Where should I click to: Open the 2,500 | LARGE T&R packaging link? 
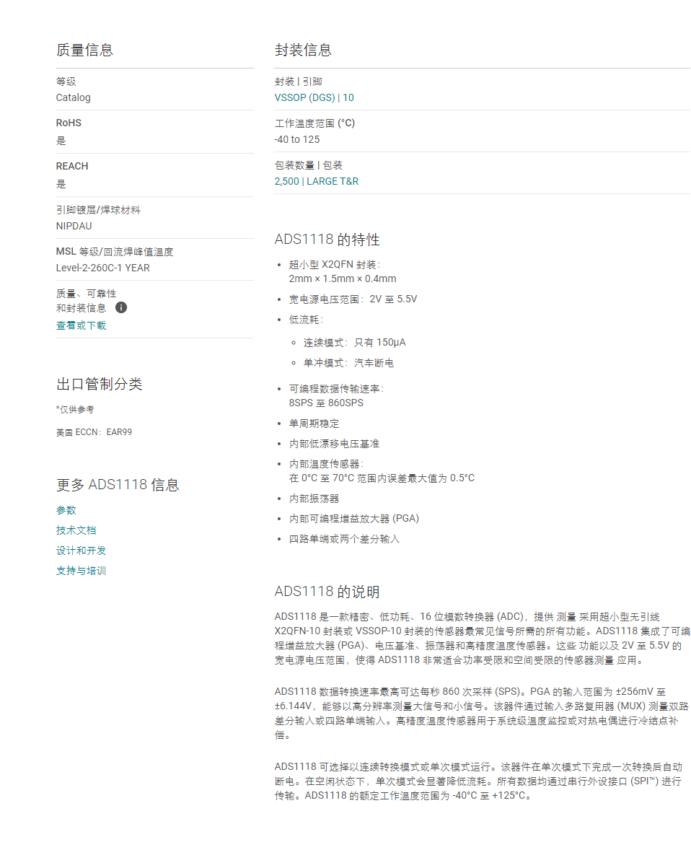[316, 181]
